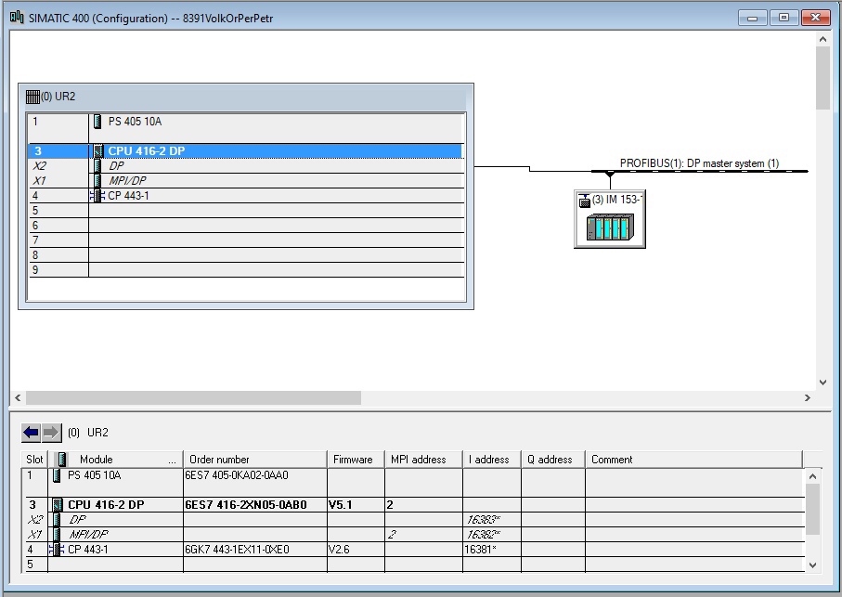Click the horizontal scrollbar thumb of the station view
The width and height of the screenshot is (842, 597).
(193, 397)
